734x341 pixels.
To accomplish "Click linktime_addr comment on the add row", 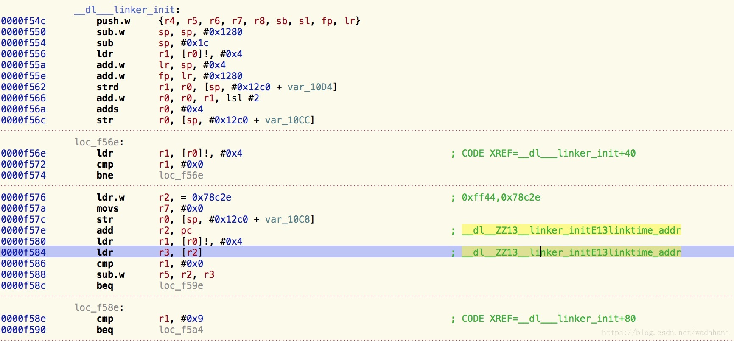I will (571, 230).
